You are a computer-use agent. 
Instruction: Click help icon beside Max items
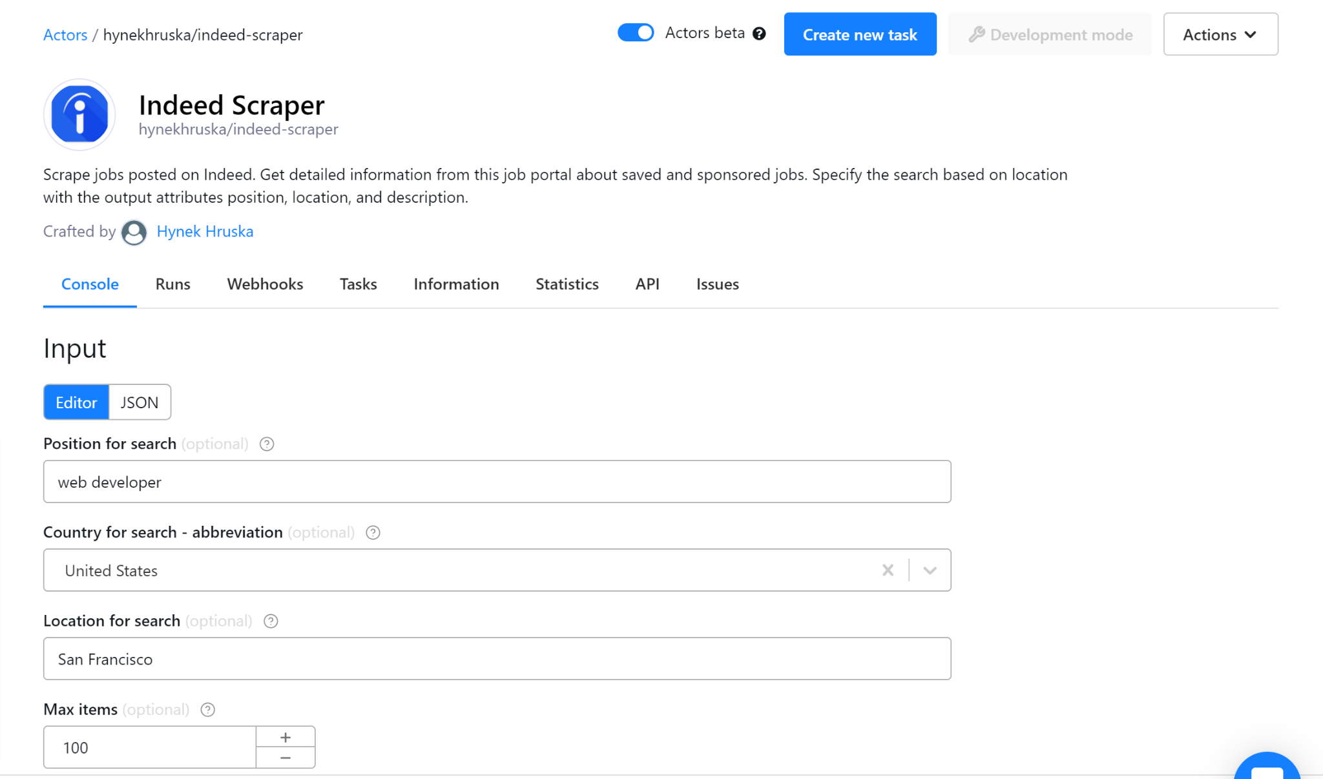[207, 709]
